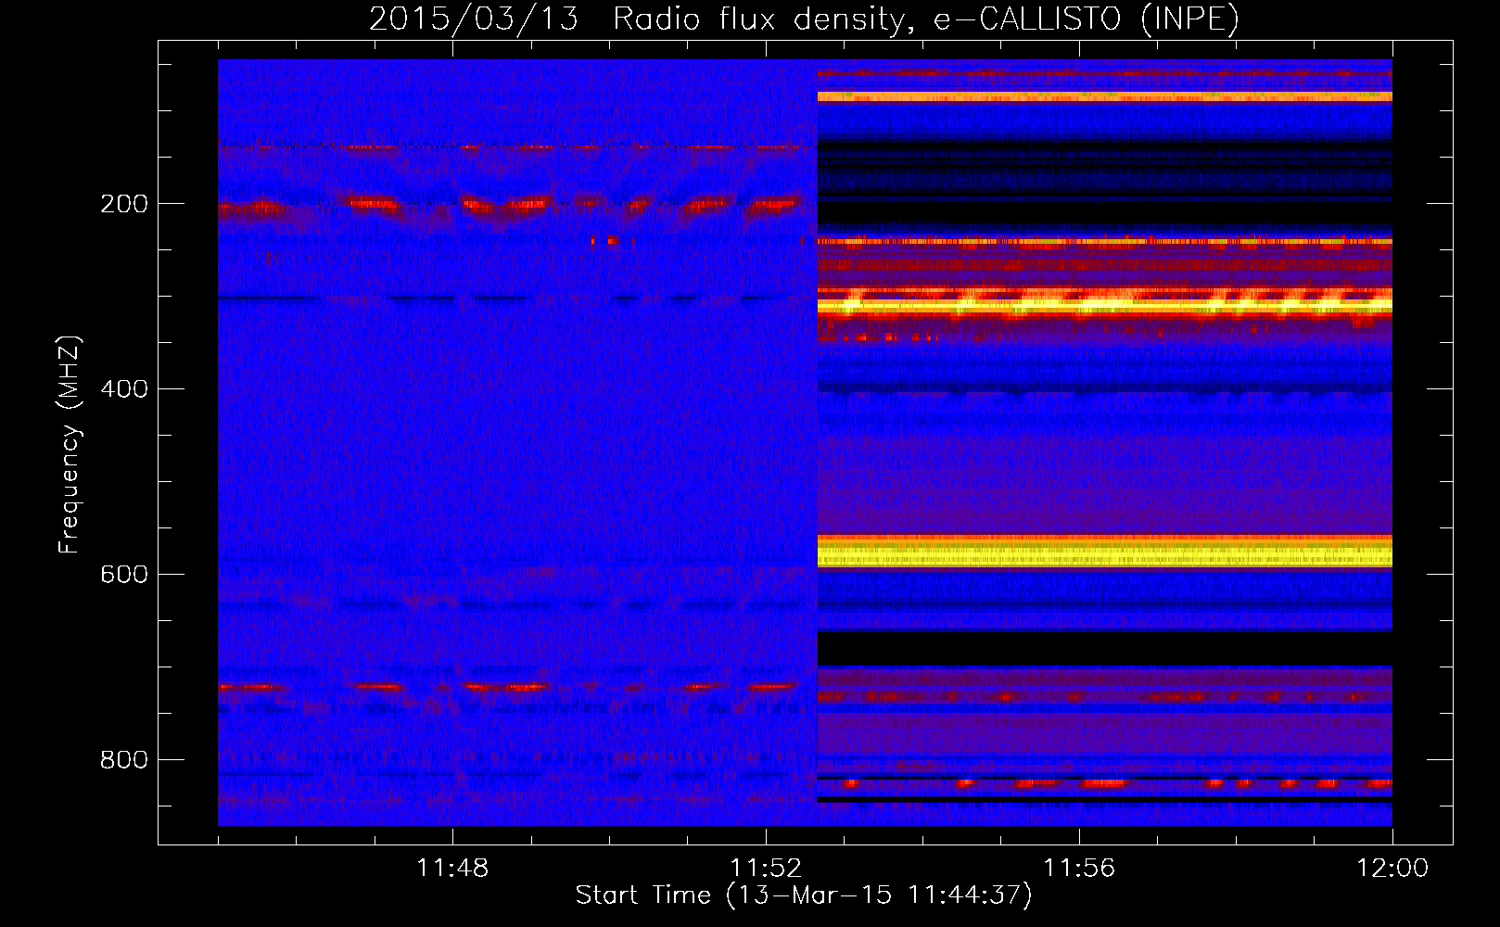Click the 12:00 time tick label
Image resolution: width=1500 pixels, height=927 pixels.
(1392, 869)
